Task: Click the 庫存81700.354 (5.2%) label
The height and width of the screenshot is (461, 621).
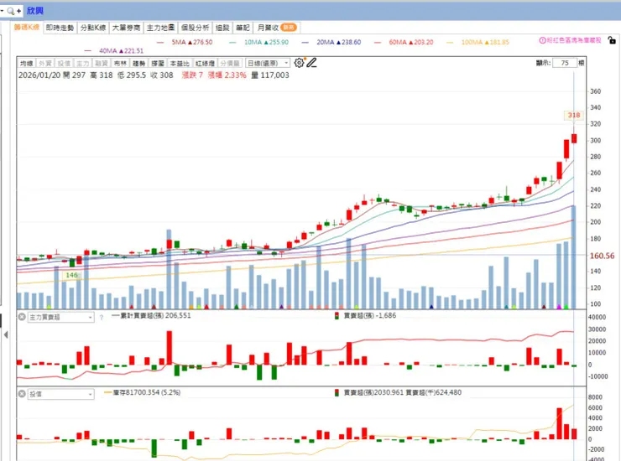Action: point(142,392)
